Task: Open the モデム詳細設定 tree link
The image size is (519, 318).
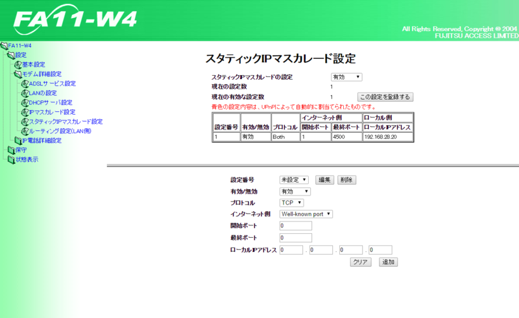Action: click(x=42, y=74)
